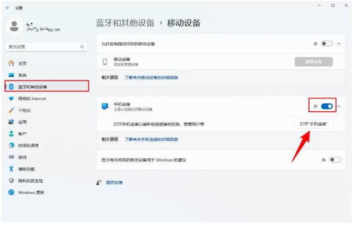
Task: Collapse the 手机连接 section chevron
Action: pos(339,106)
